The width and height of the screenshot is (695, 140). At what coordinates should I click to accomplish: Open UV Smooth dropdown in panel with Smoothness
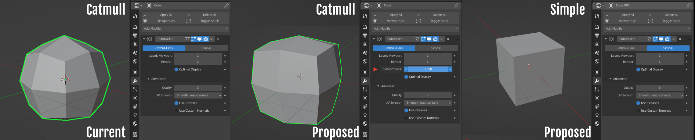coord(428,103)
